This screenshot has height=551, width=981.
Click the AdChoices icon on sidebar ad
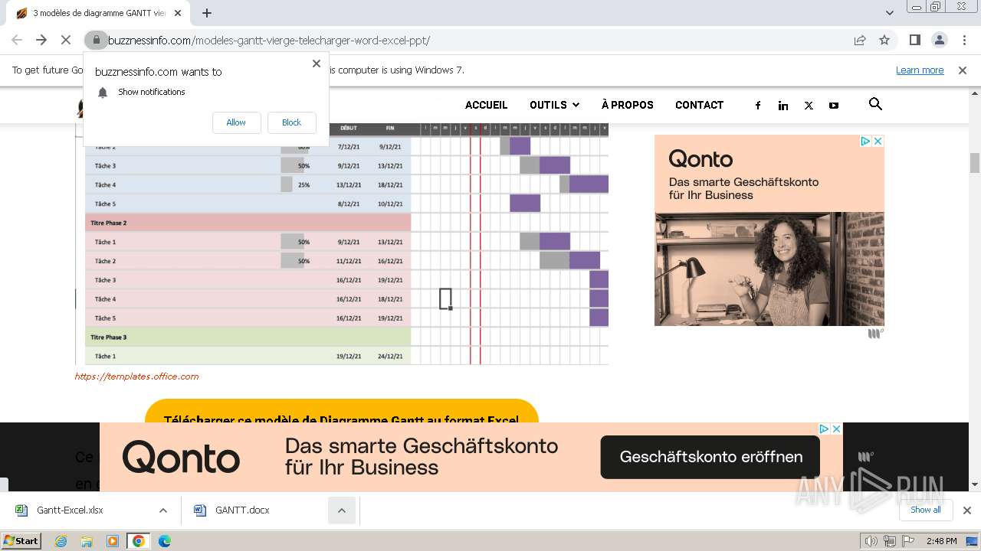(x=865, y=141)
